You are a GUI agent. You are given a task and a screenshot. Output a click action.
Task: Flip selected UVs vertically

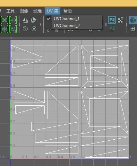pyautogui.click(x=34, y=20)
